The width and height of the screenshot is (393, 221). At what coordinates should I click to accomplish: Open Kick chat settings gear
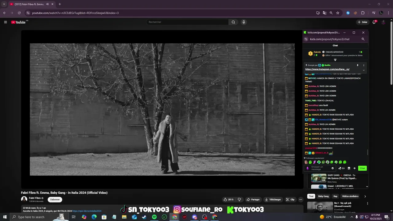pyautogui.click(x=355, y=168)
